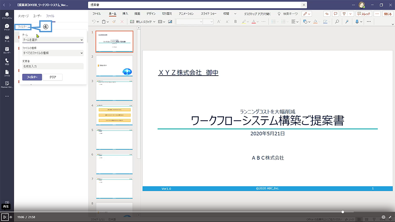Image resolution: width=395 pixels, height=222 pixels.
Task: Play the video with the 再生 button
Action: click(4, 217)
